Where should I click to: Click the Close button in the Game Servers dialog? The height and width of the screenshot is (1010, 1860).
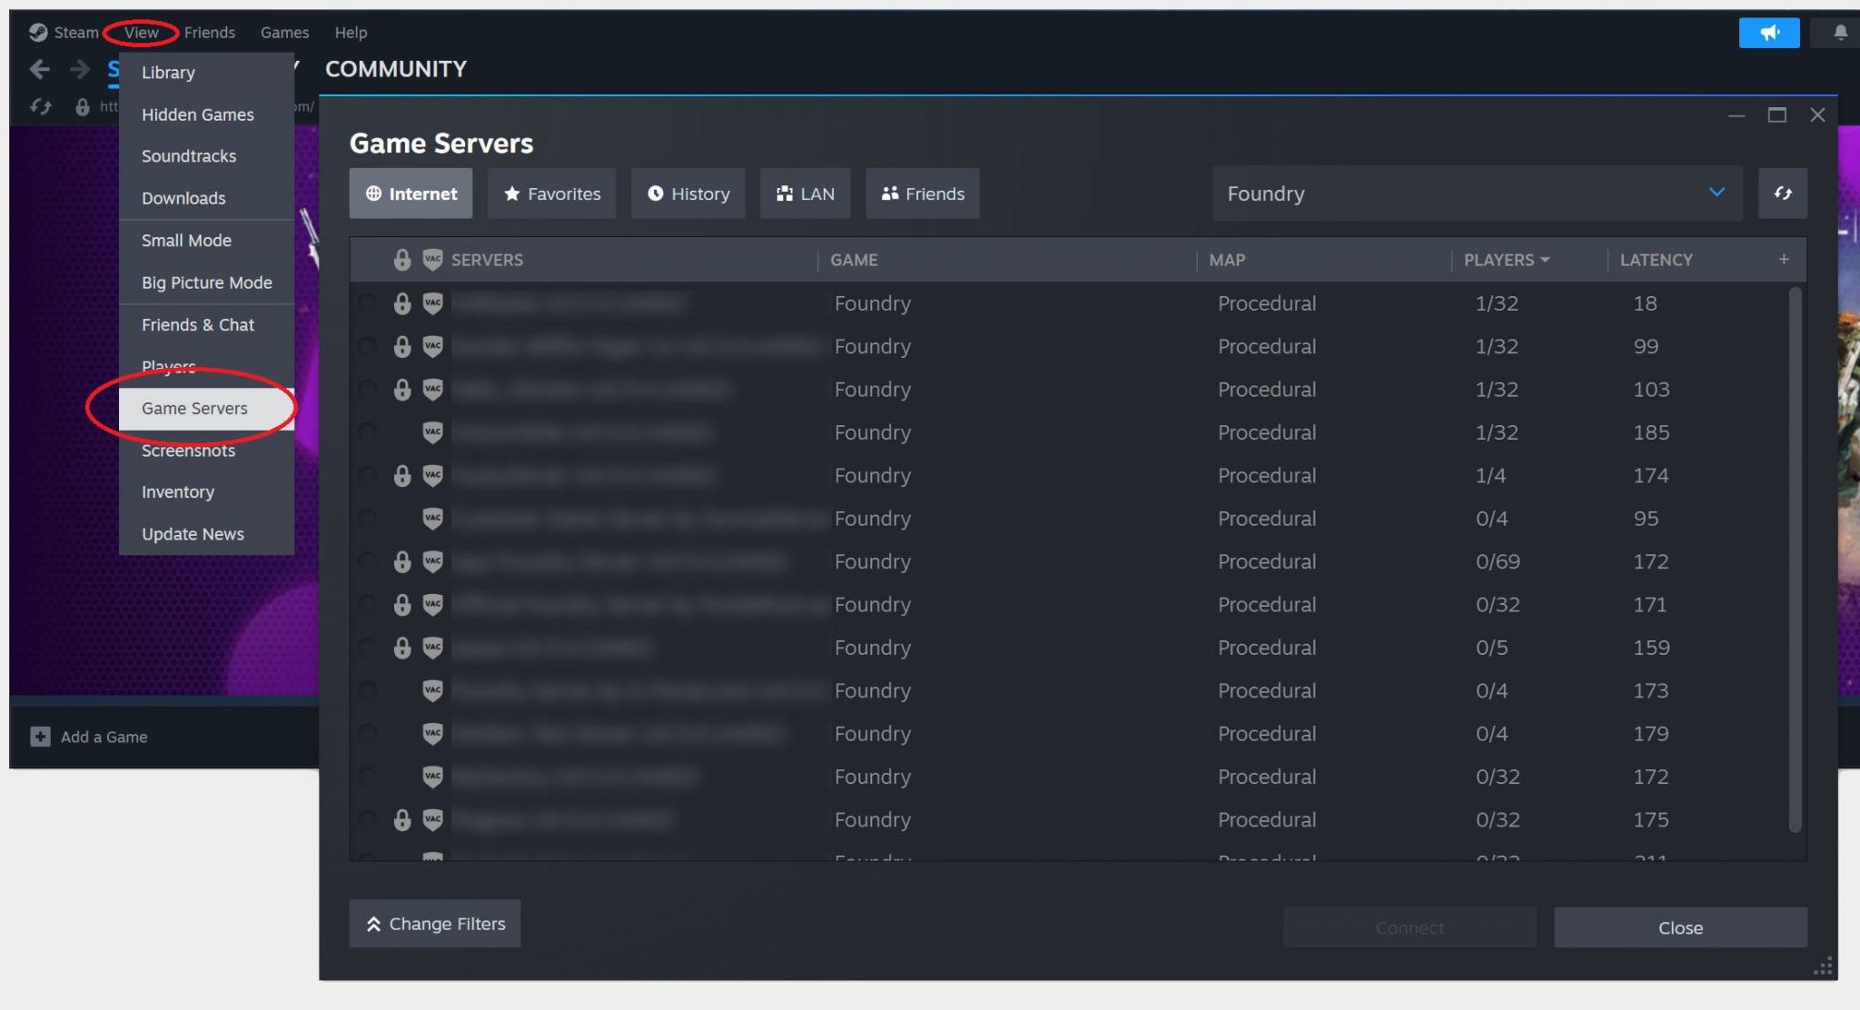click(1680, 927)
